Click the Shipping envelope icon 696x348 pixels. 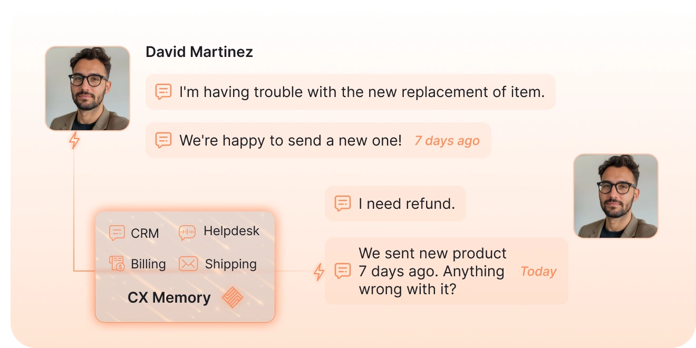[x=188, y=264]
